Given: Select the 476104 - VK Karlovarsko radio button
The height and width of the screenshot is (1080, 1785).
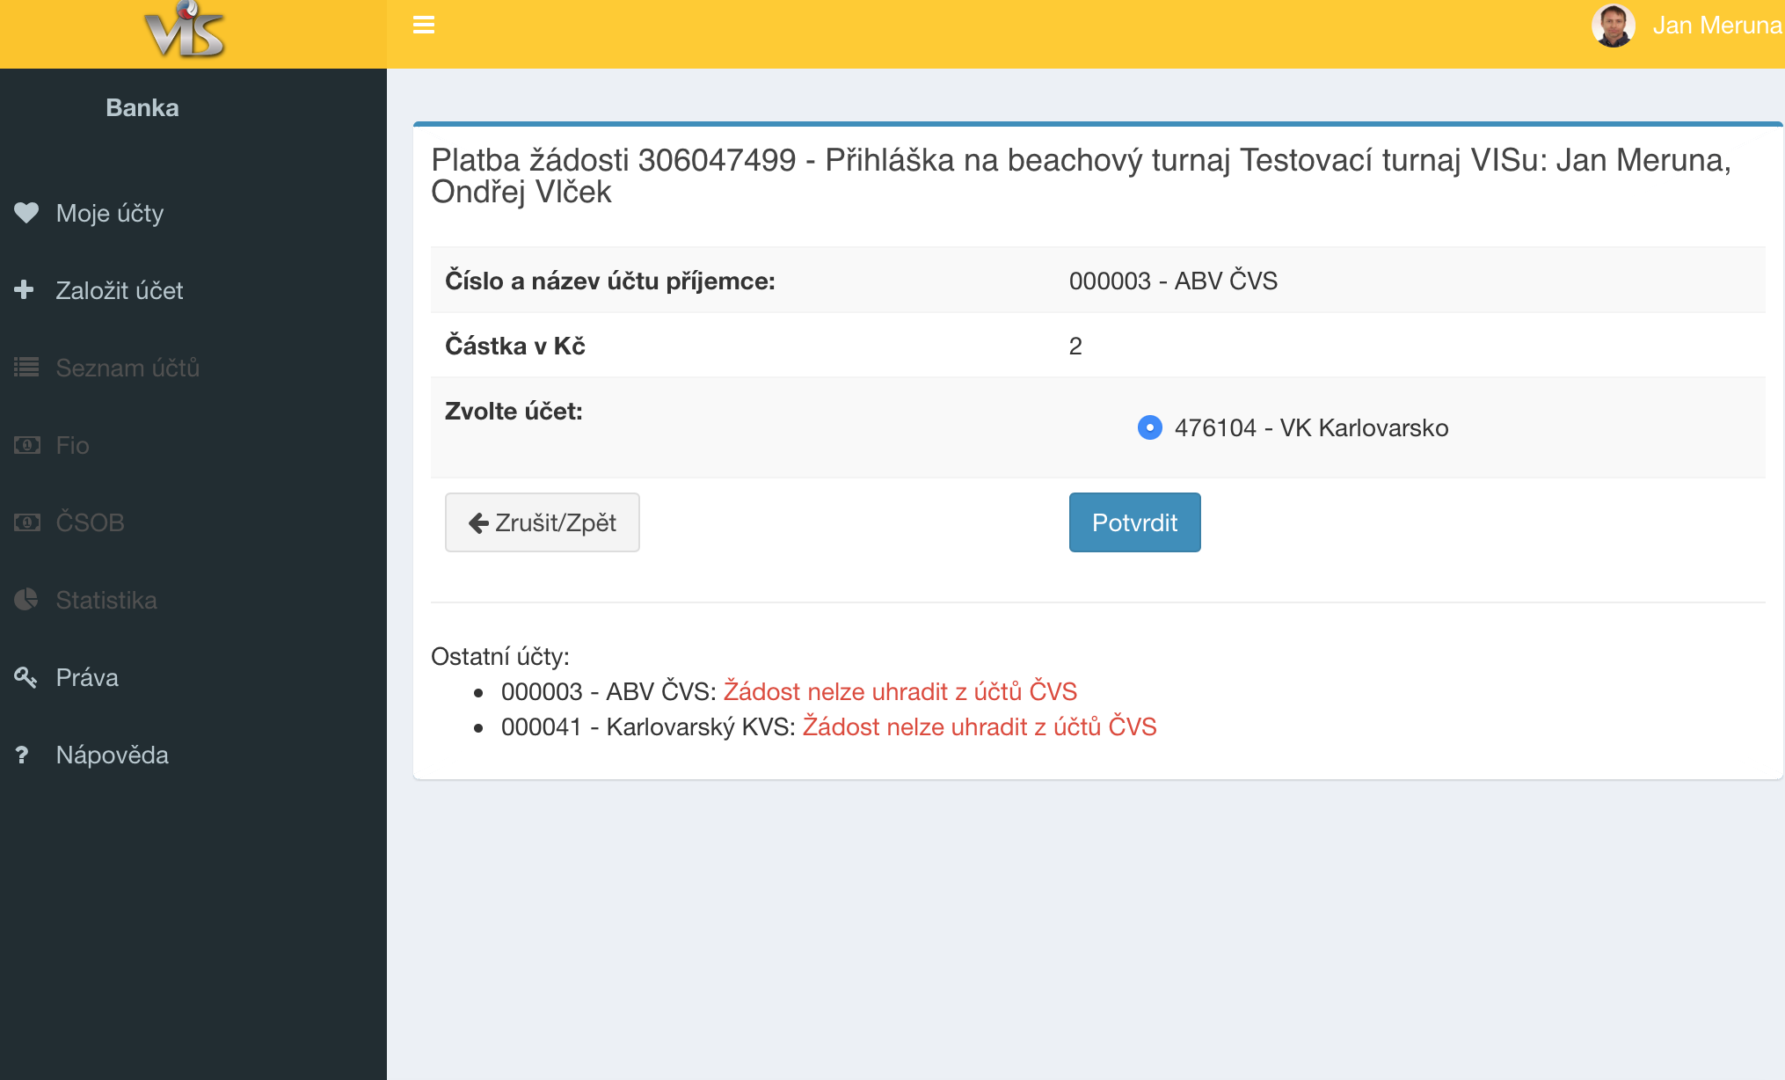Looking at the screenshot, I should click(1149, 427).
